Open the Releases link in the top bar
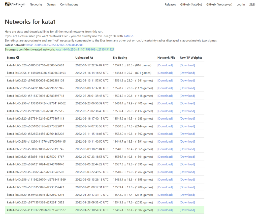 pos(170,5)
